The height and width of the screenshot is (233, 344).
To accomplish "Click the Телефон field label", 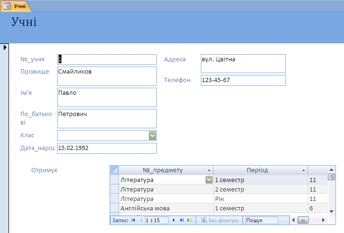I will 177,80.
